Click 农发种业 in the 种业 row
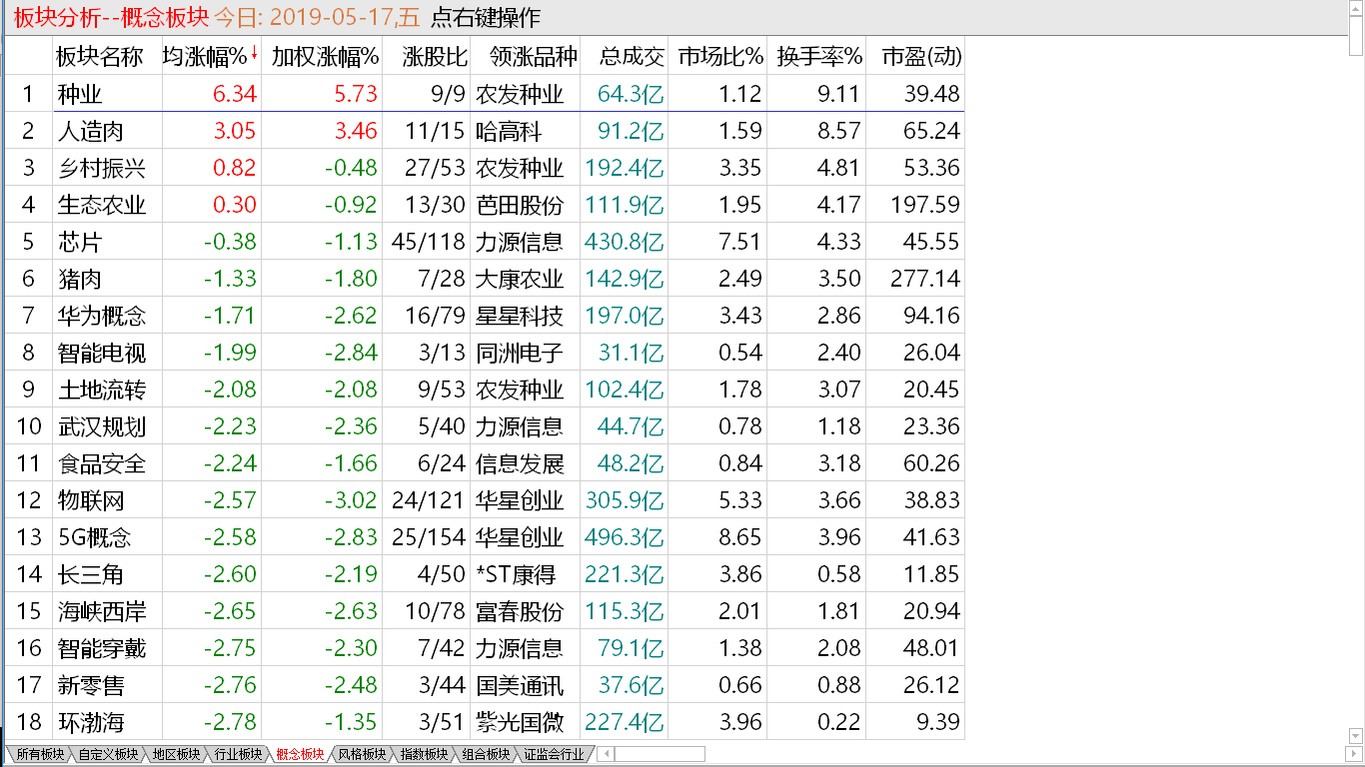Image resolution: width=1365 pixels, height=767 pixels. click(x=520, y=94)
